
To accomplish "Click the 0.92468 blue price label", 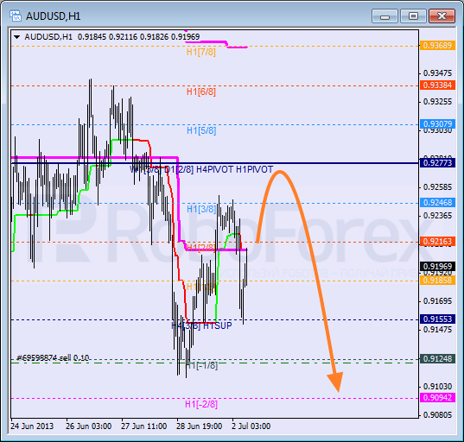I will click(x=437, y=203).
